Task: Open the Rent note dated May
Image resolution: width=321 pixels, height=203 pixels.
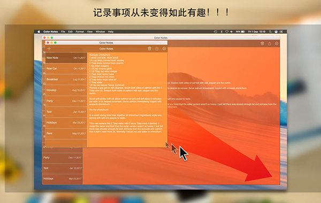Action: pos(66,134)
